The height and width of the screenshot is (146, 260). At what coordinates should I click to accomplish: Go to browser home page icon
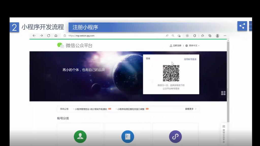56,35
